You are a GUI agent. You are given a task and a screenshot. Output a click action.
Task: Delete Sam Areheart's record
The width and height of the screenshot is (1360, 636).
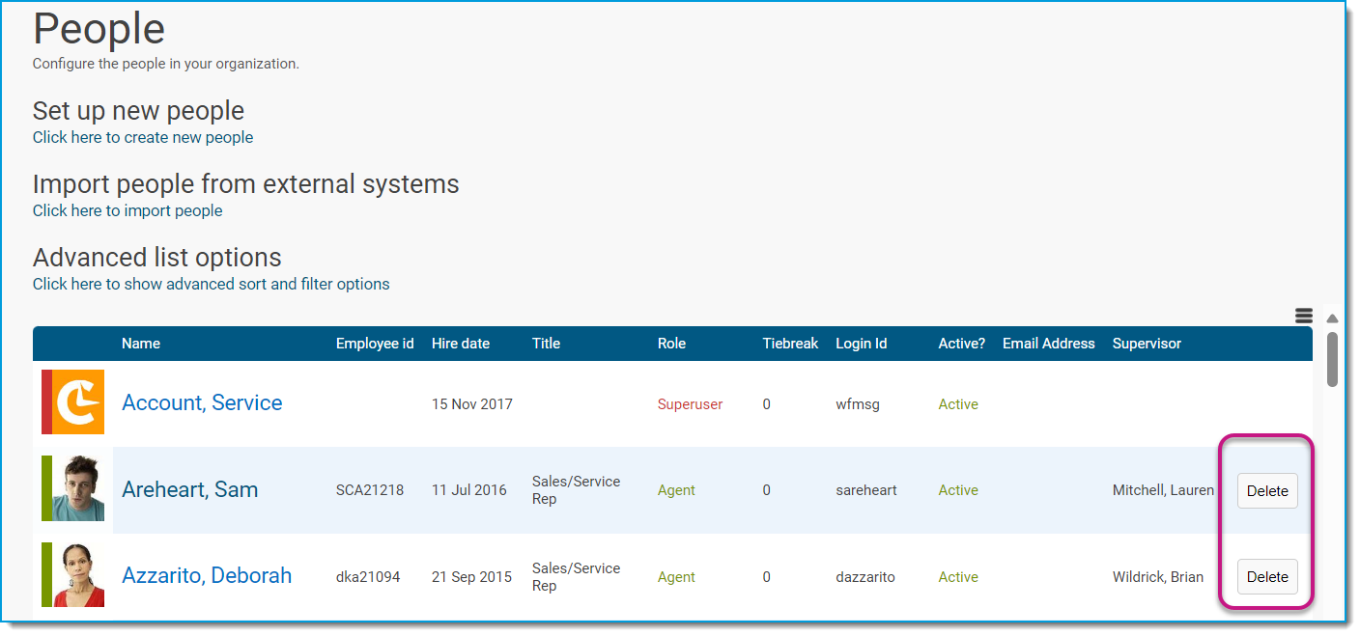pyautogui.click(x=1267, y=490)
